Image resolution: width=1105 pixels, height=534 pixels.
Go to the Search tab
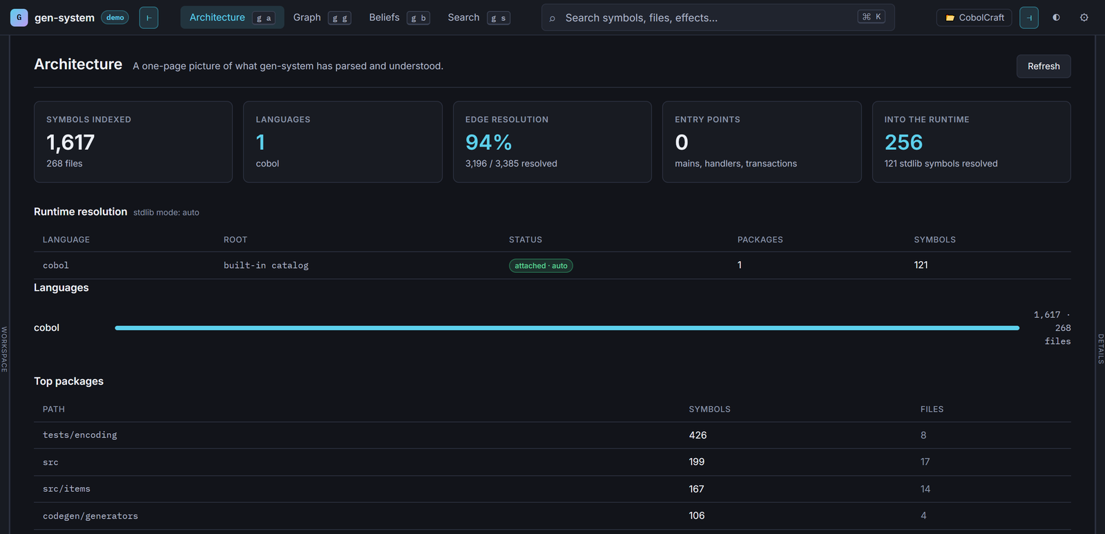click(x=479, y=17)
